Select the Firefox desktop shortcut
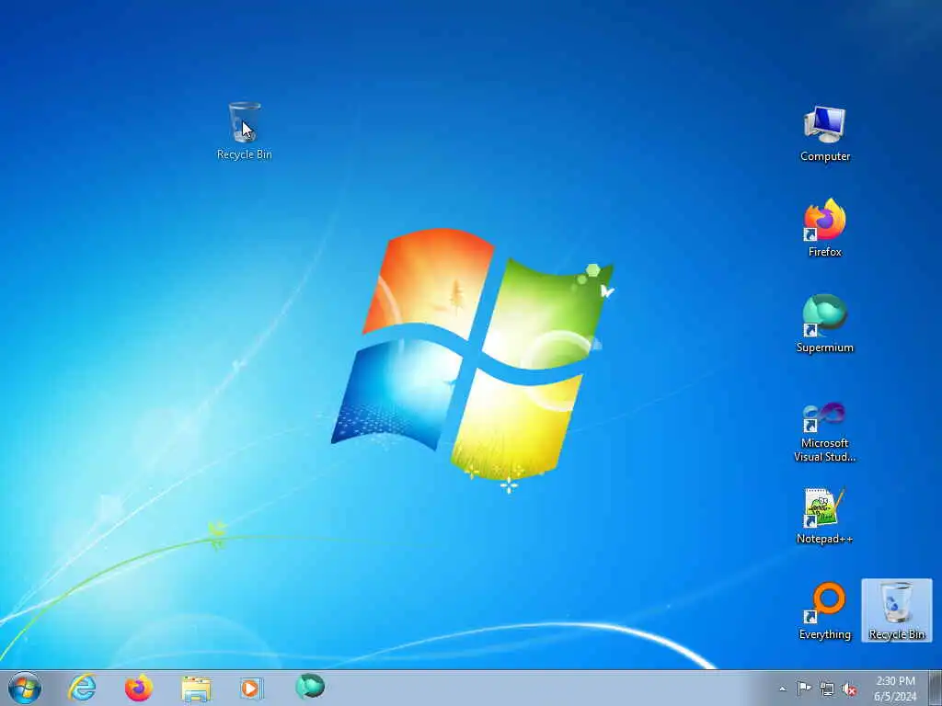Image resolution: width=942 pixels, height=706 pixels. click(825, 228)
